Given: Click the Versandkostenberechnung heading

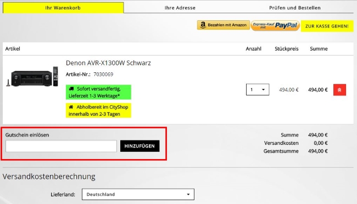Looking at the screenshot, I should (x=49, y=177).
